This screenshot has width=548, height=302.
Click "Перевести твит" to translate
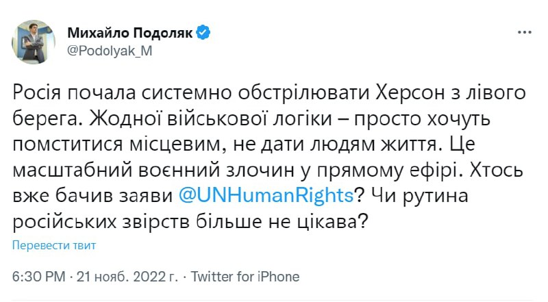(55, 245)
